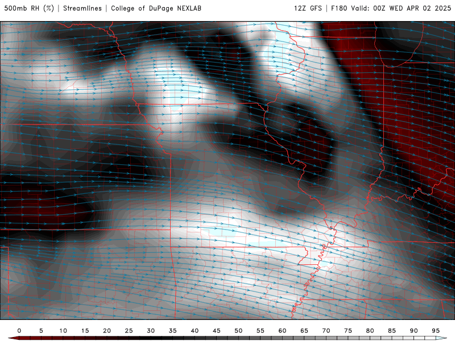Click the 65 label on color scale
Image resolution: width=455 pixels, height=341 pixels.
[304, 331]
